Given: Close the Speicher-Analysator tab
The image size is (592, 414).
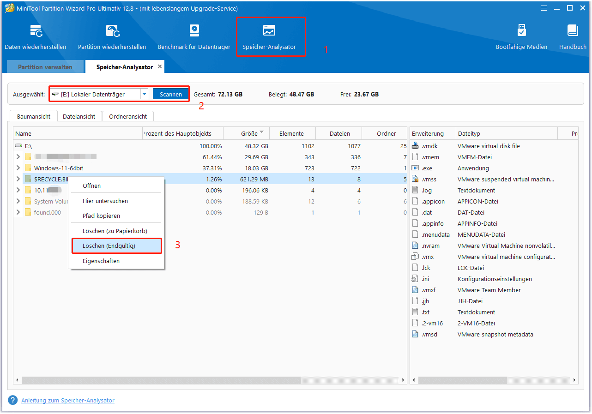Looking at the screenshot, I should click(160, 66).
